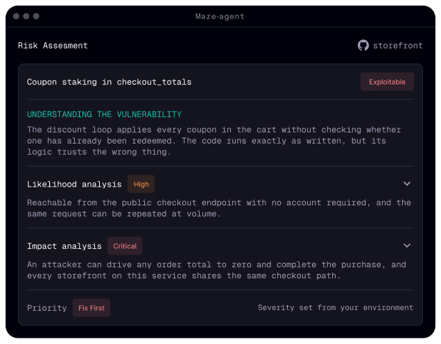Click the Maze-agent window title

point(220,17)
